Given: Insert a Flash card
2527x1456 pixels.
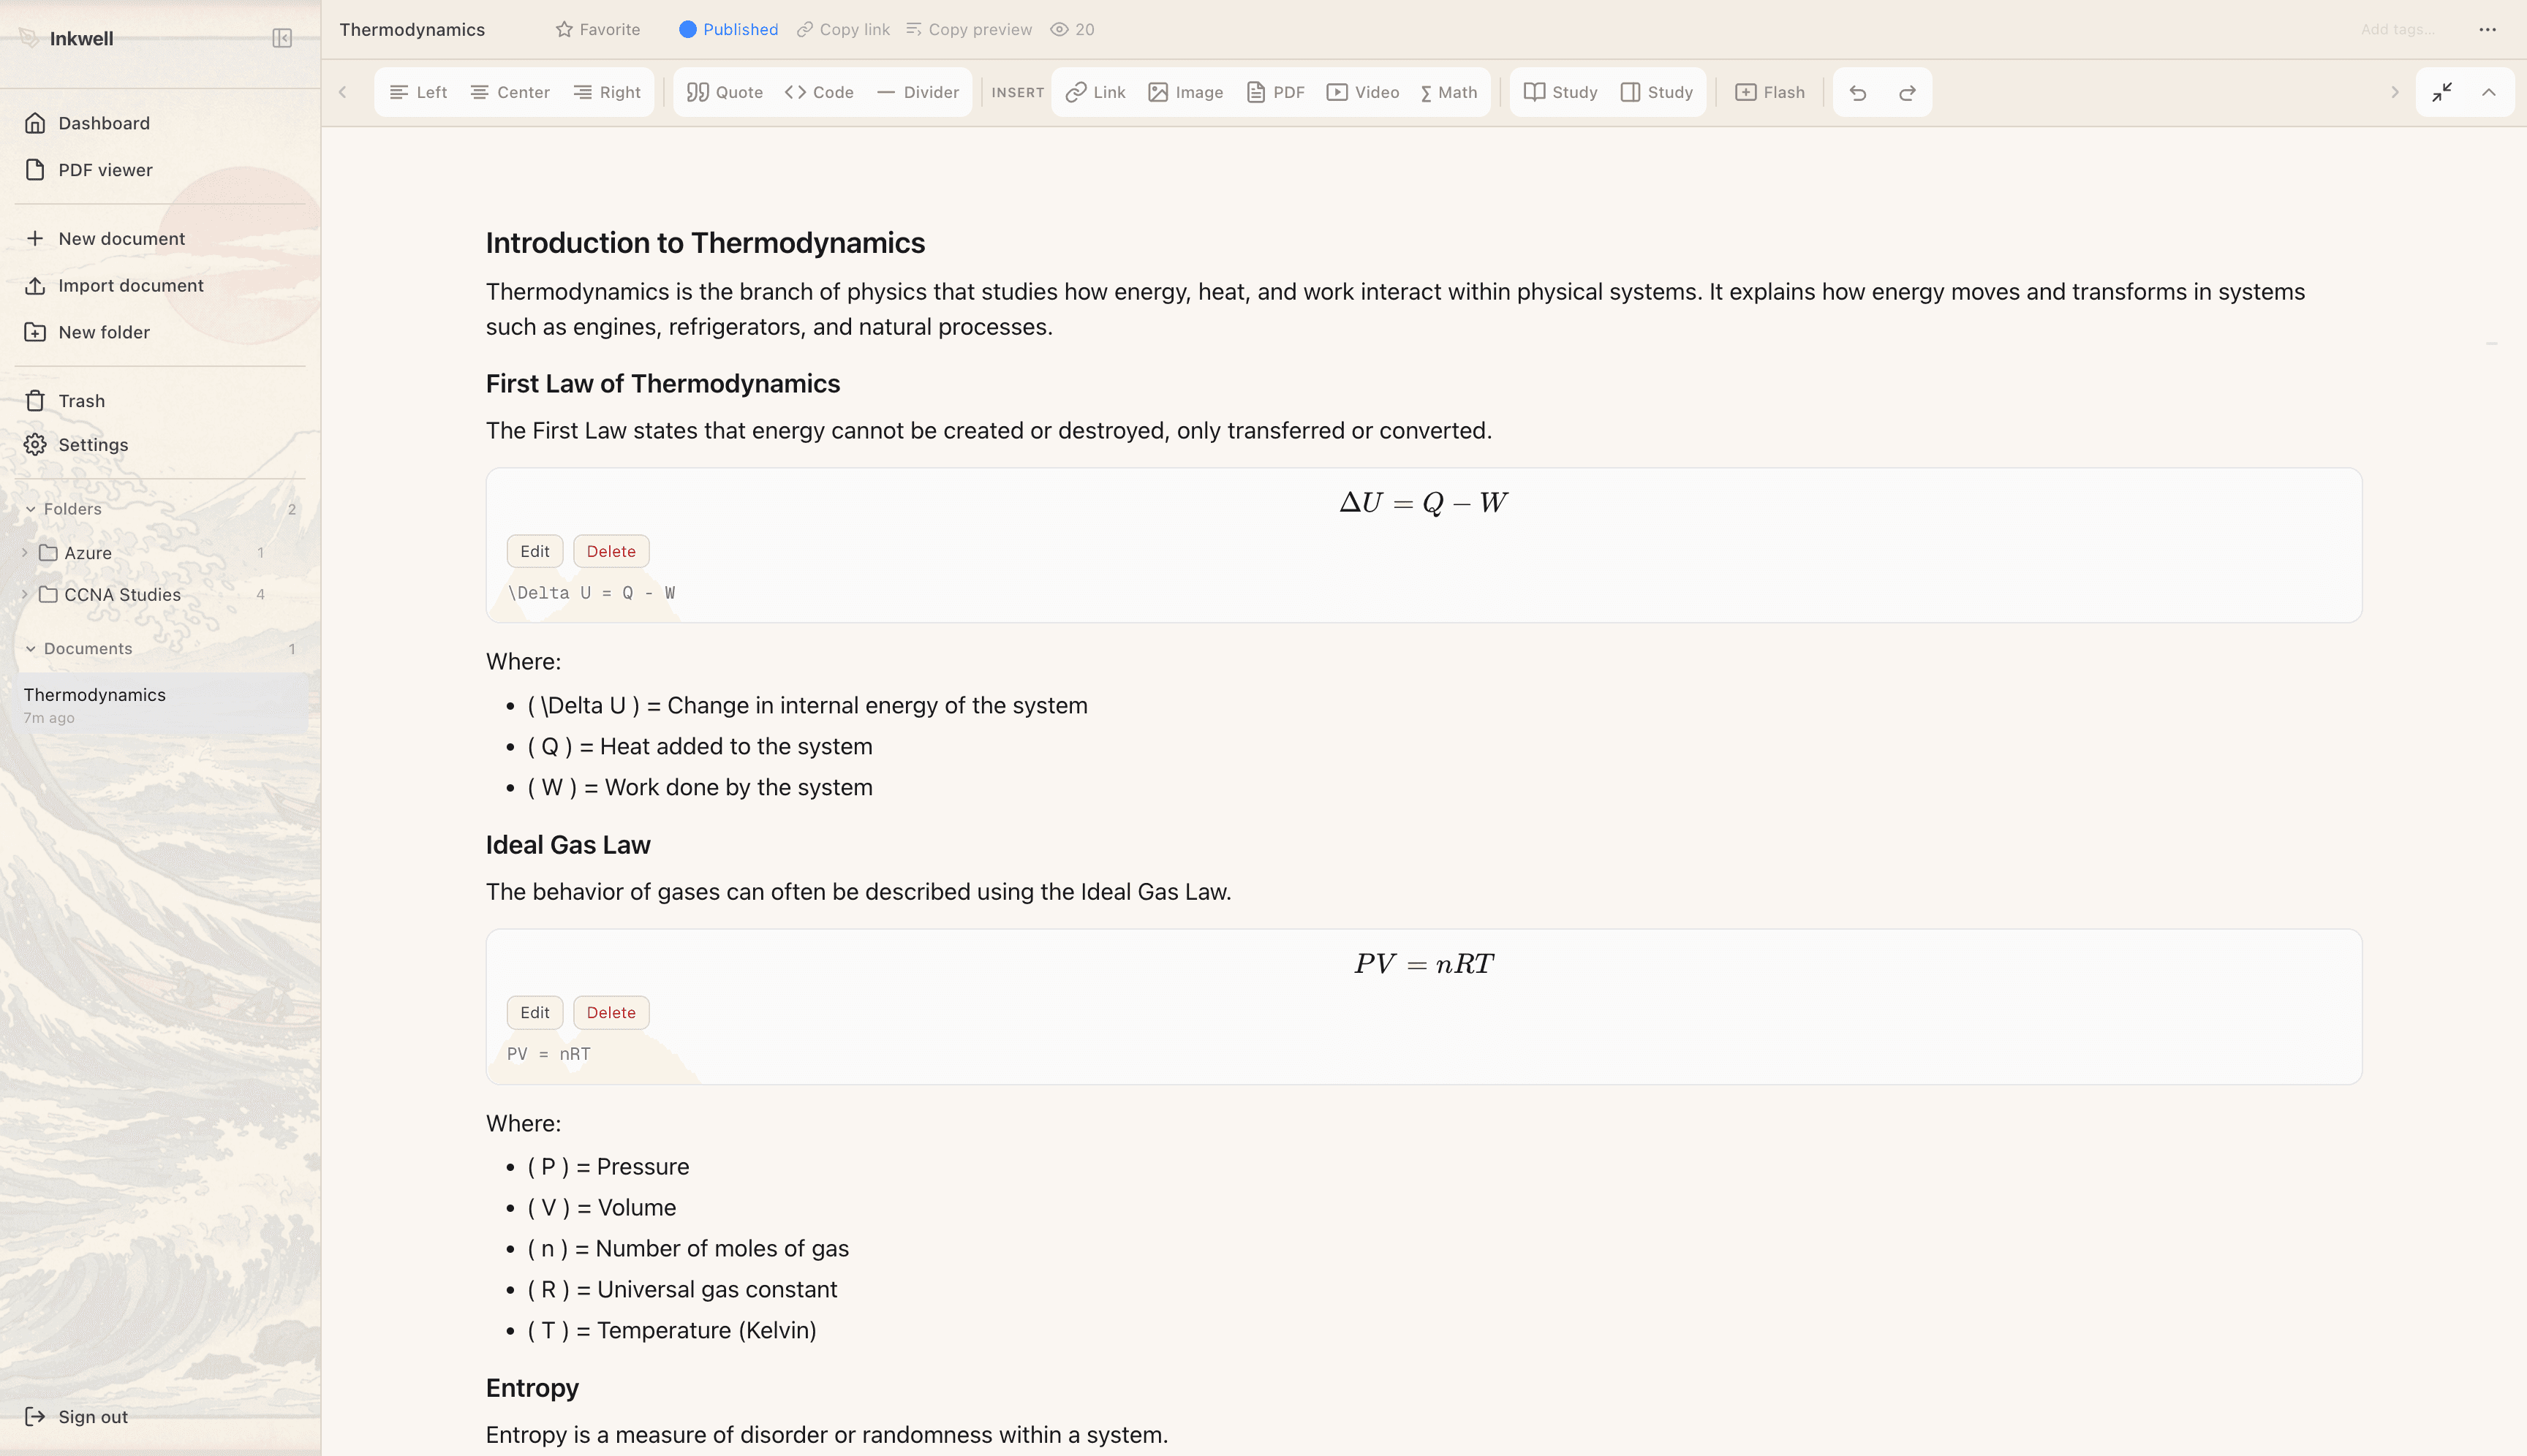Looking at the screenshot, I should click(1771, 92).
